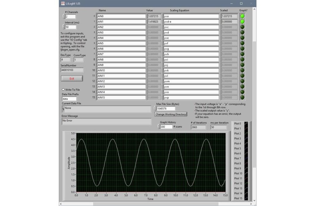The image size is (315, 206).
Task: Enable graphing for the AIN10 row
Action: [243, 70]
